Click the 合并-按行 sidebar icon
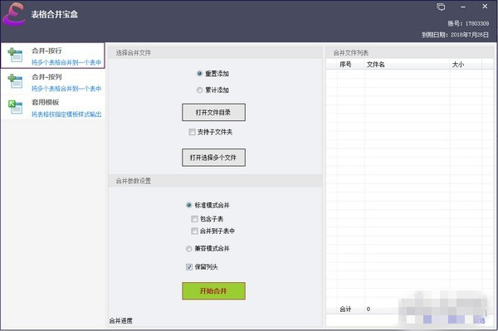 (15, 55)
